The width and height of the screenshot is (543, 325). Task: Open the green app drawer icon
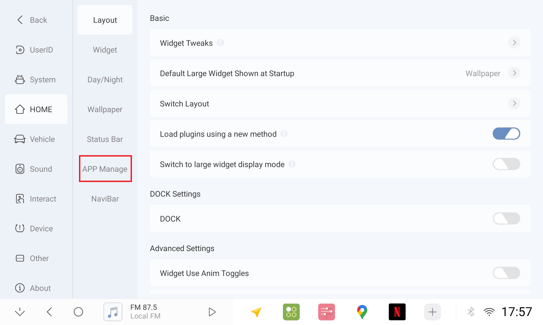pyautogui.click(x=291, y=312)
